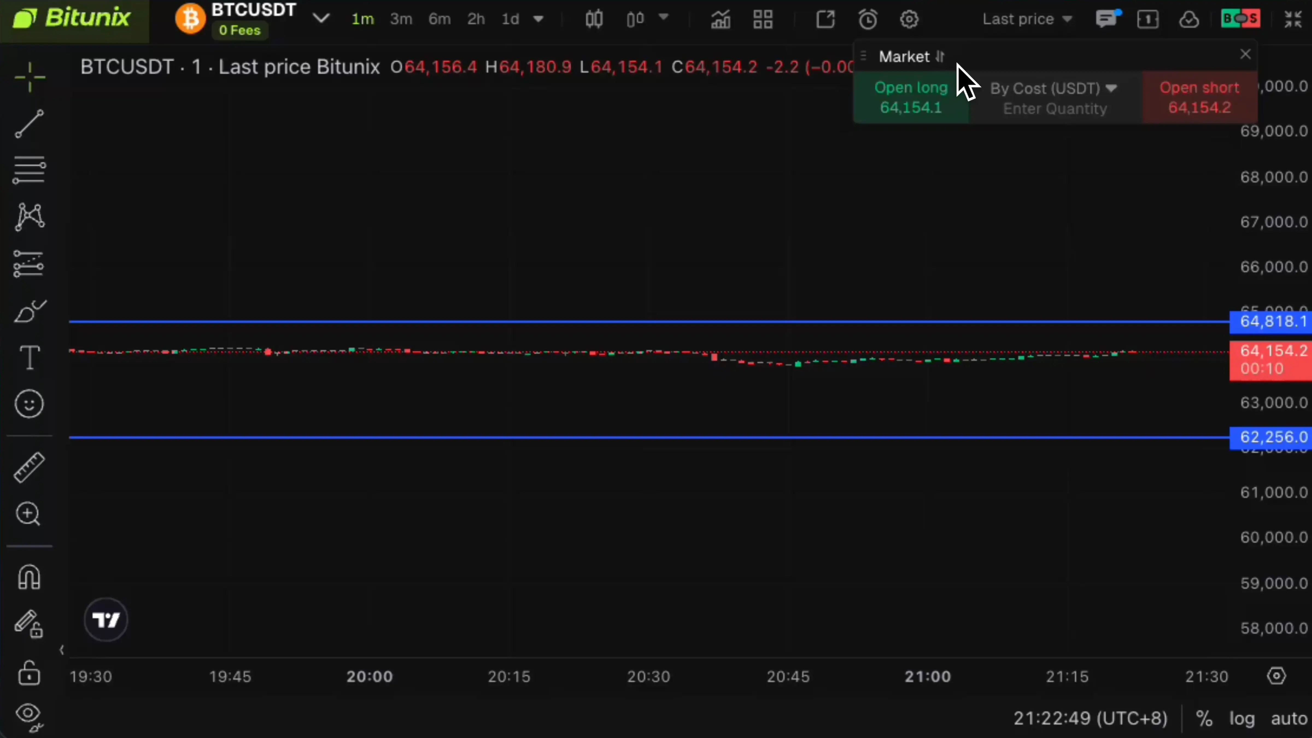The height and width of the screenshot is (738, 1312).
Task: Switch to the 2h timeframe
Action: 476,19
